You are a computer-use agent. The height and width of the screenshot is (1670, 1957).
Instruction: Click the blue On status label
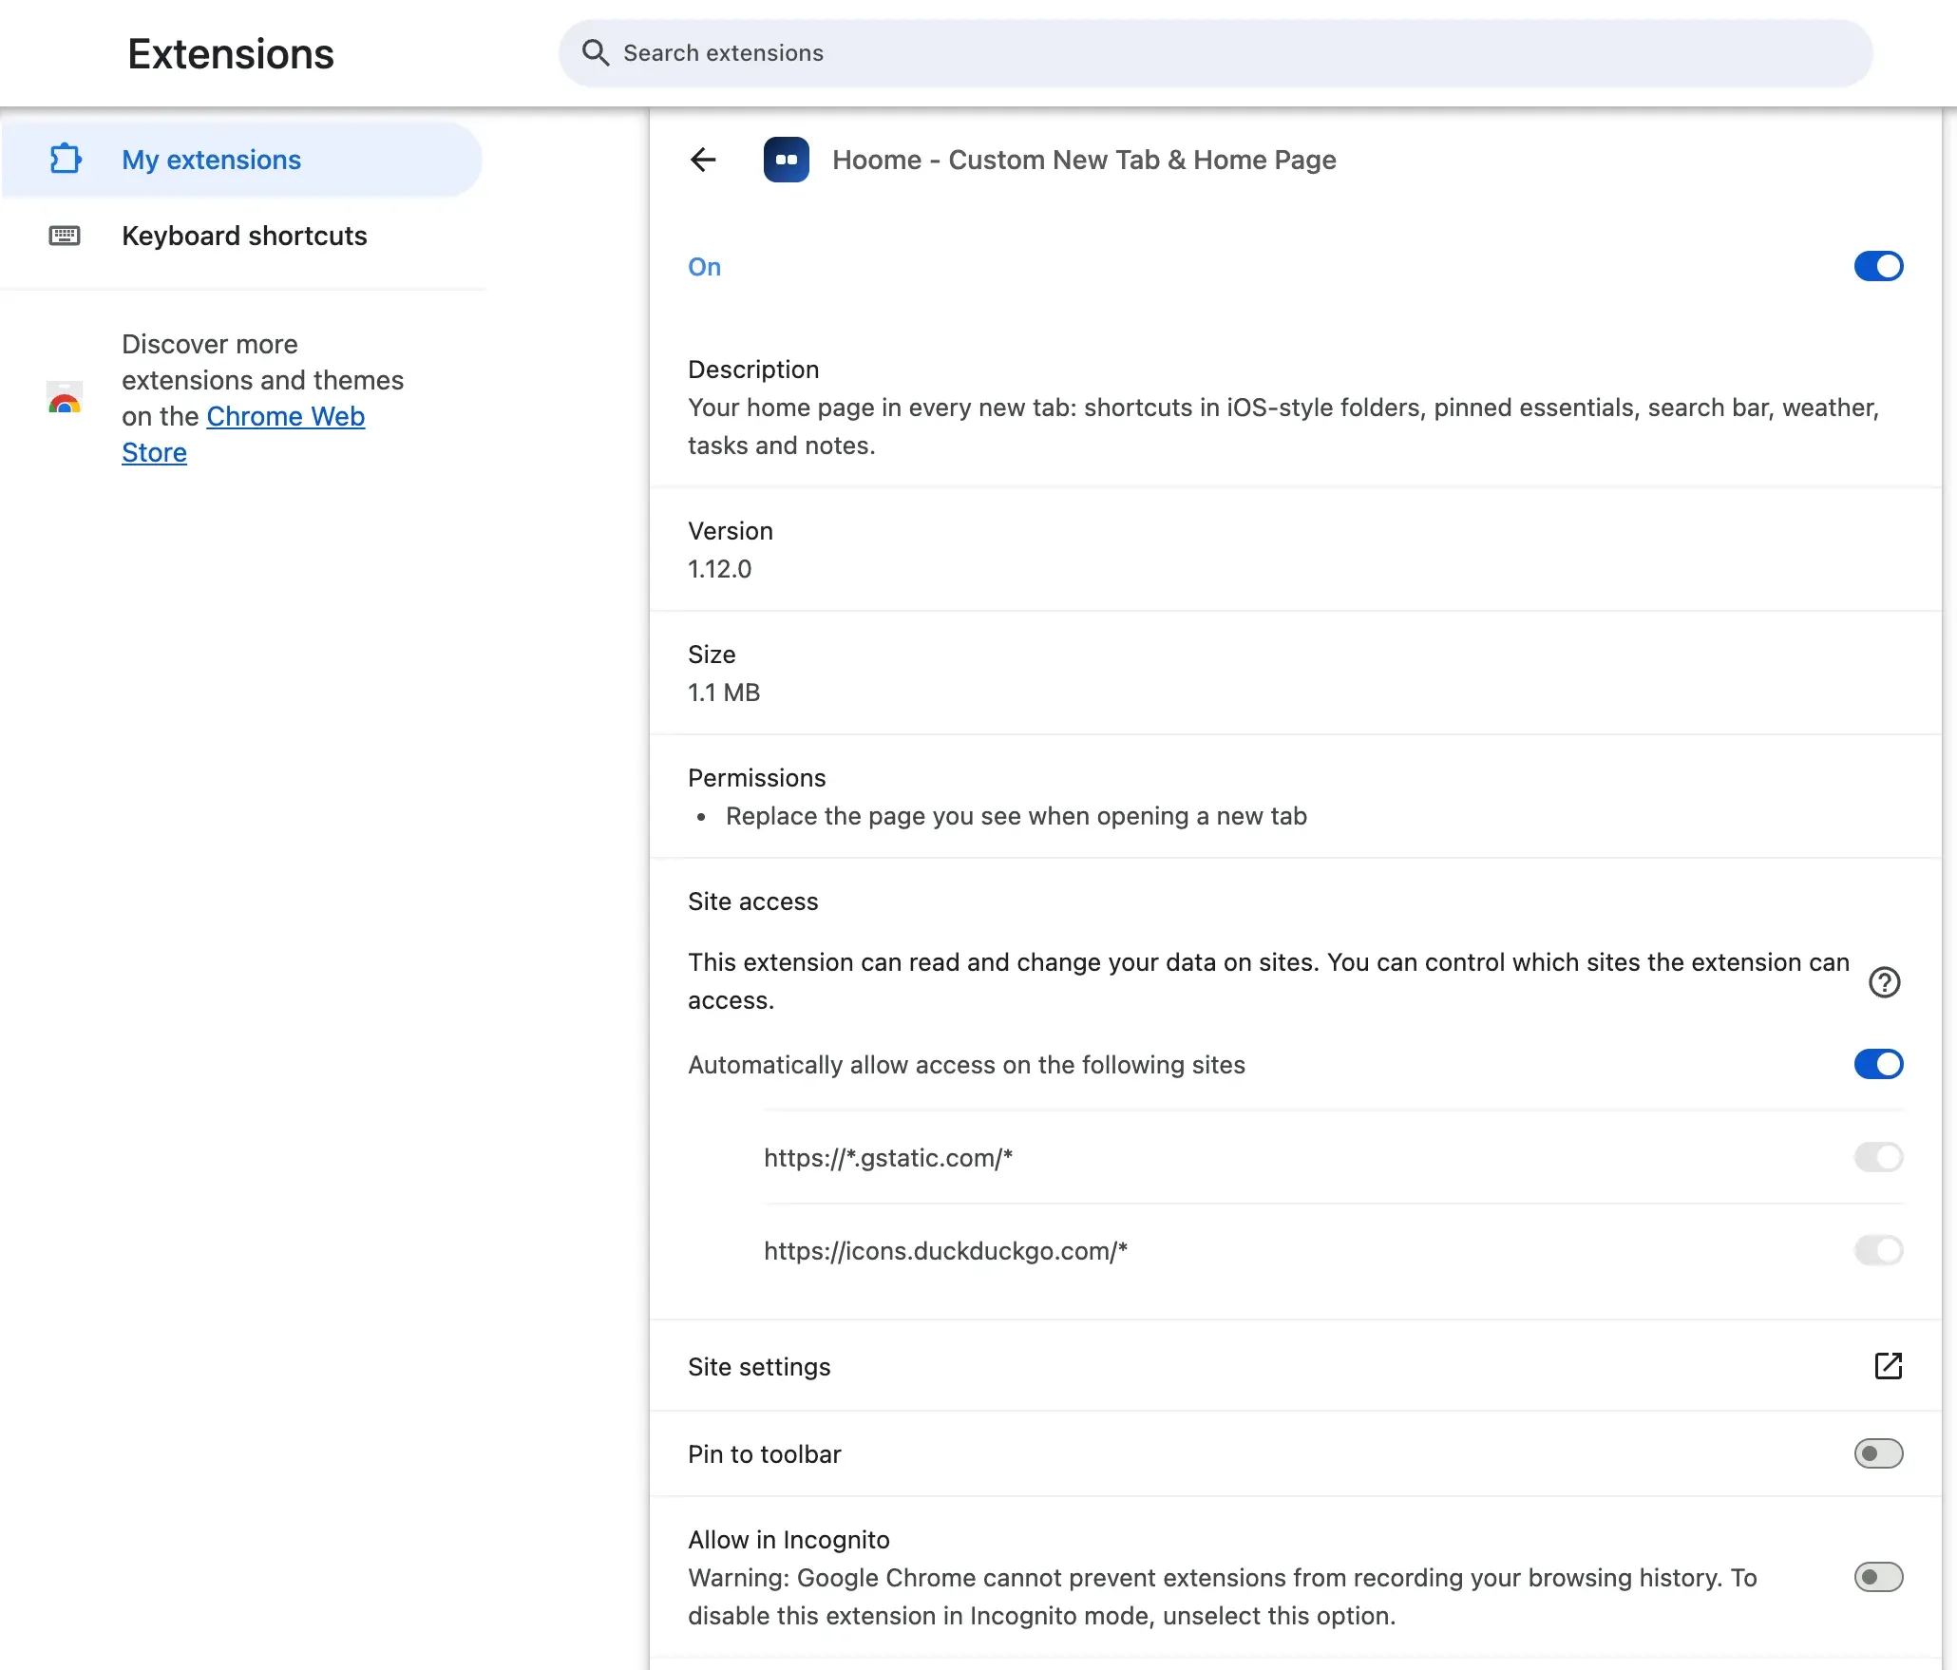(x=704, y=267)
